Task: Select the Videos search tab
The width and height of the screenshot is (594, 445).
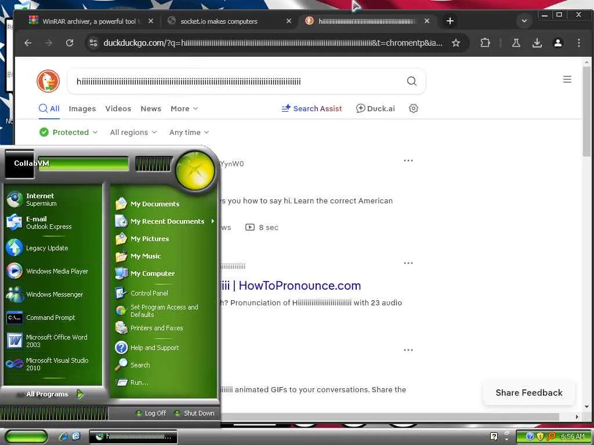Action: pyautogui.click(x=118, y=108)
